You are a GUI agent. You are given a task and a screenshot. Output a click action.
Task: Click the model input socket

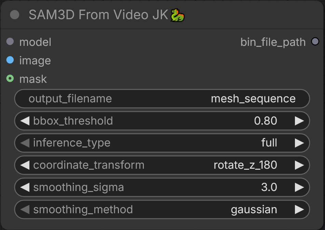coord(10,41)
